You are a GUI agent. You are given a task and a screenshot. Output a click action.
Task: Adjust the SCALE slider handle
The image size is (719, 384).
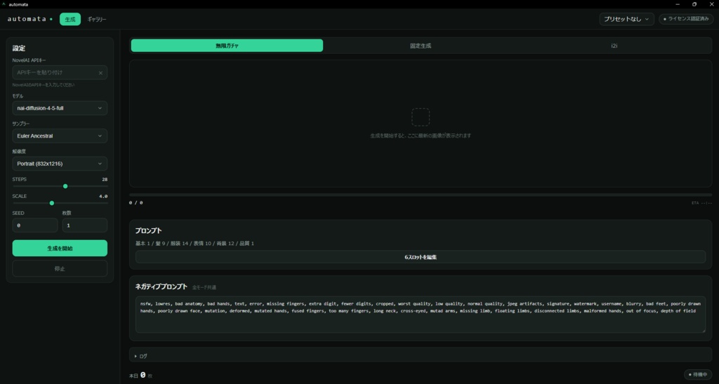coord(52,203)
